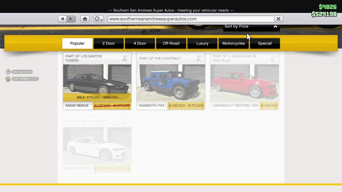
Task: Go to the browser home page
Action: tap(85, 19)
